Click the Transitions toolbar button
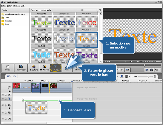 (x=34, y=68)
